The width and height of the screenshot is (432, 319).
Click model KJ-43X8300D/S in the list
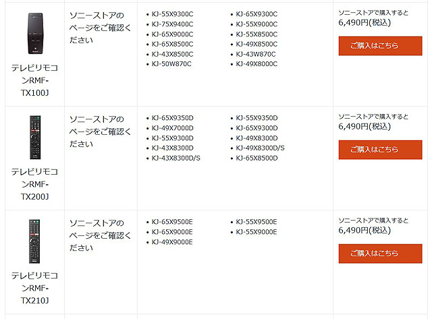(176, 158)
